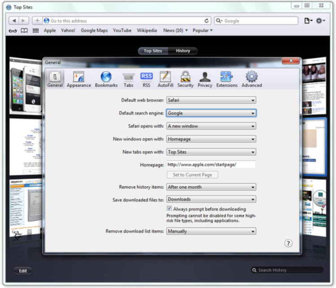Screen dimensions: 336x288
Task: Click the Forward navigation arrow
Action: pos(24,21)
